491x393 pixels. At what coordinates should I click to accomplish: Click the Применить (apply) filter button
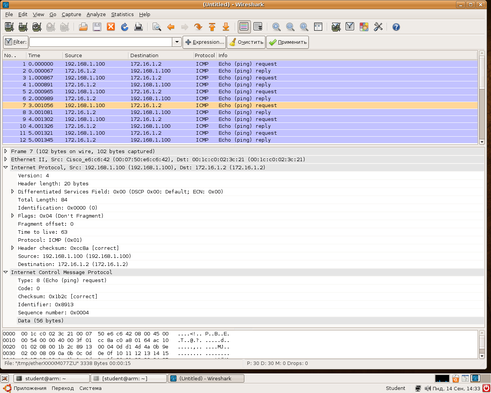tap(288, 42)
